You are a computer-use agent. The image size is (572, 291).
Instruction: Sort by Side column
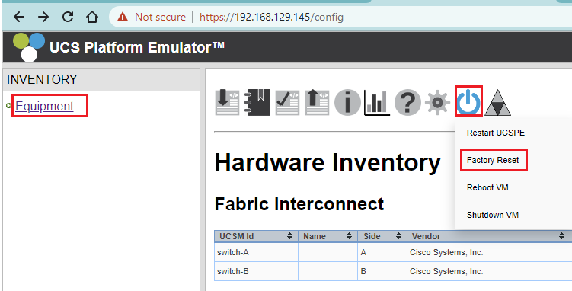click(382, 236)
